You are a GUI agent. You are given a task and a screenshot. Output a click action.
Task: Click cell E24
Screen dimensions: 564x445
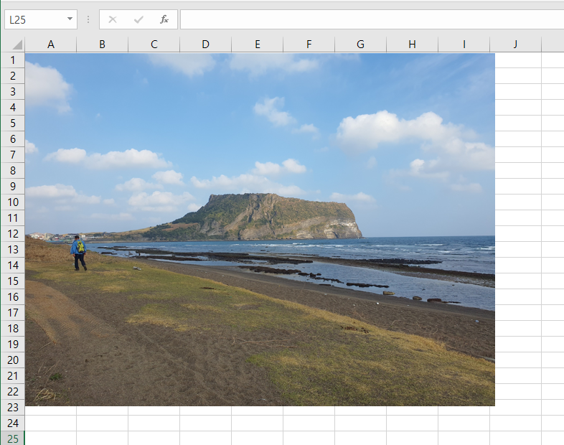click(x=257, y=423)
